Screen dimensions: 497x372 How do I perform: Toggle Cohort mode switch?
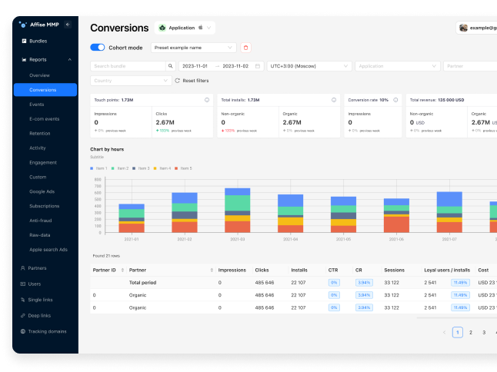click(98, 48)
